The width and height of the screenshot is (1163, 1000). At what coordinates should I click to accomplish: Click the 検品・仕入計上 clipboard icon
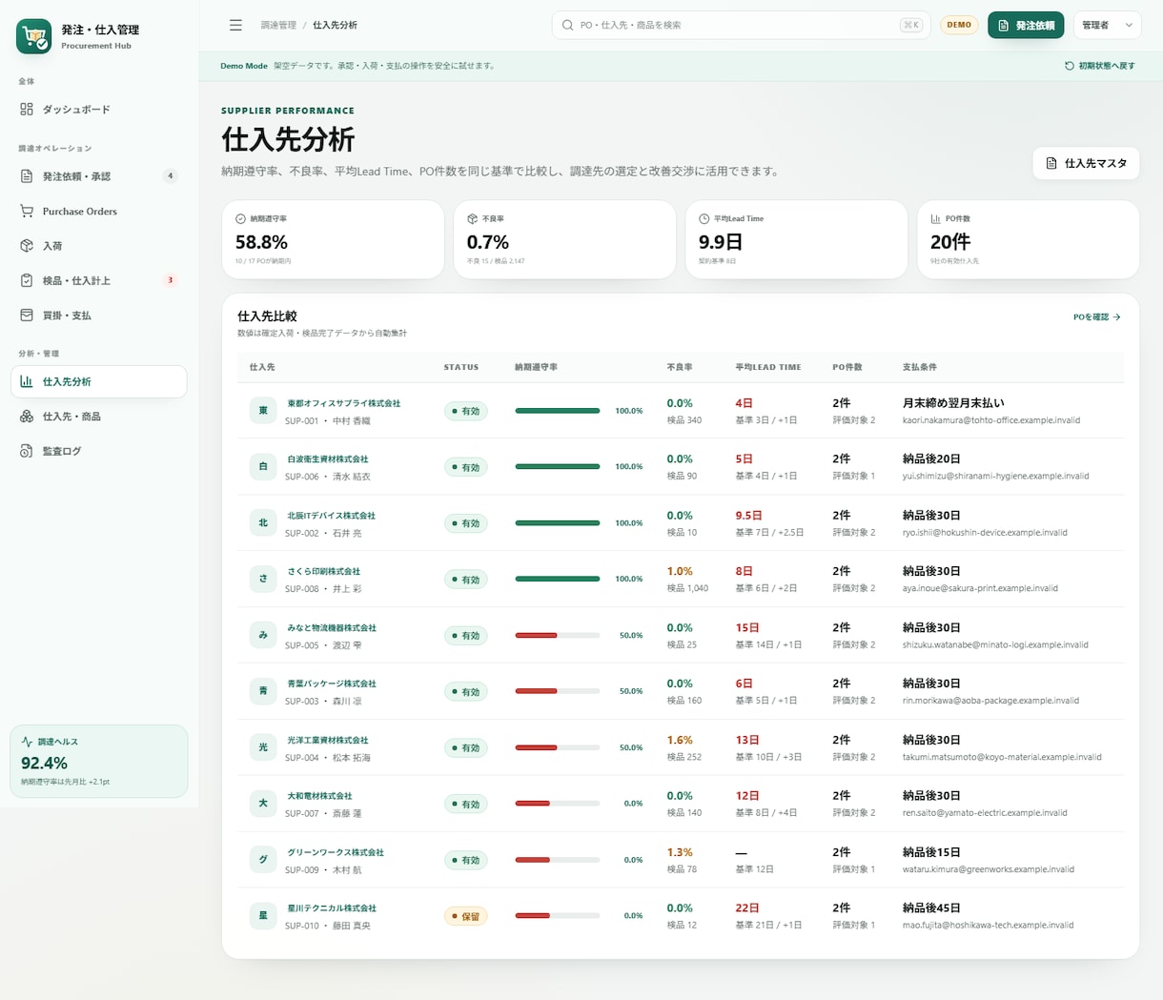tap(27, 280)
